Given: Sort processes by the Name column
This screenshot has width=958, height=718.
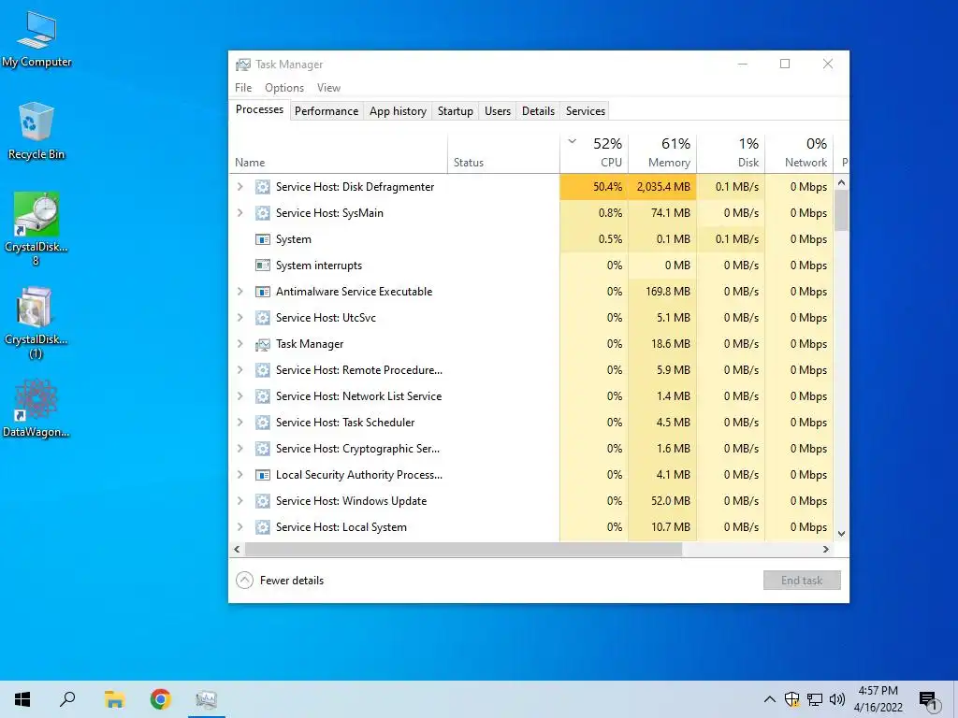Looking at the screenshot, I should [338, 152].
